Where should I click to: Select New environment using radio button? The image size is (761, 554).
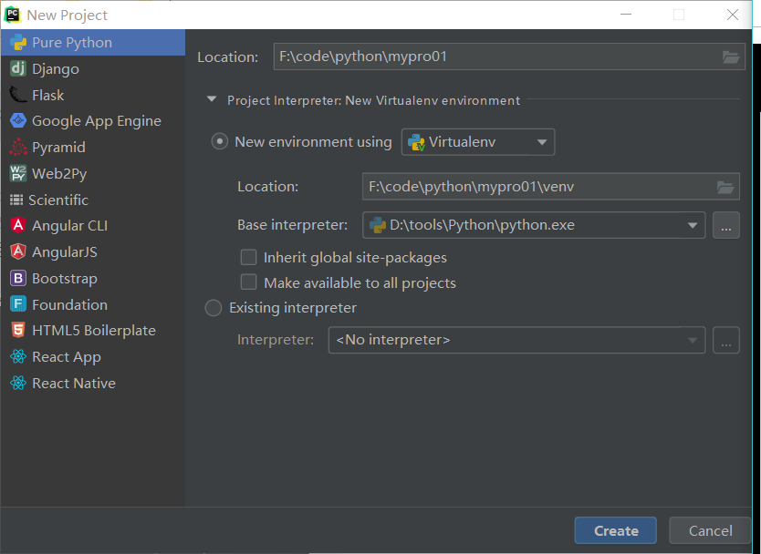219,141
